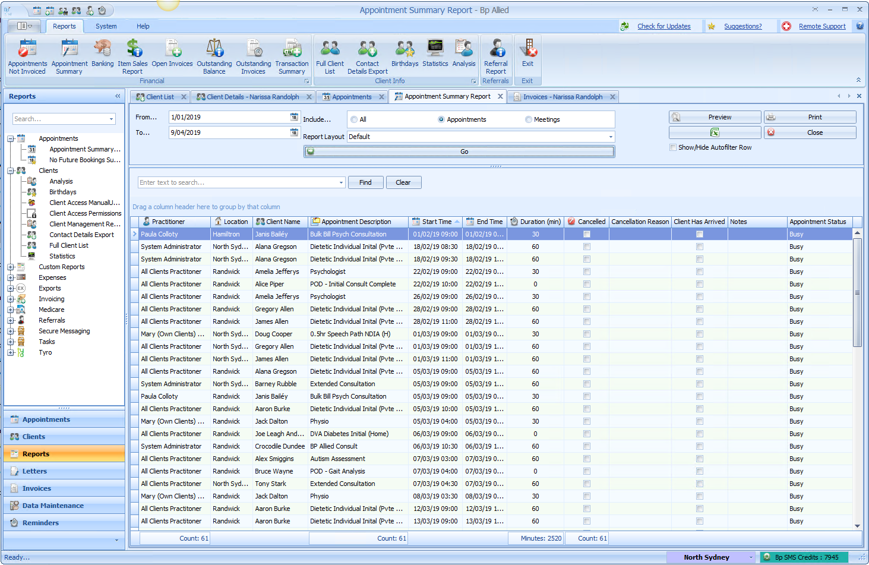Screen dimensions: 869x565
Task: Tick Client Has Arrived for Doug Cooper
Action: coord(700,334)
